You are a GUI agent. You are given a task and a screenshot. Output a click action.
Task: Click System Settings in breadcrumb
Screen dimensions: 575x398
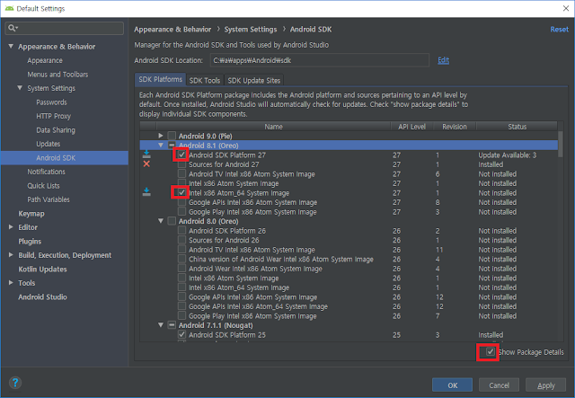(x=251, y=30)
